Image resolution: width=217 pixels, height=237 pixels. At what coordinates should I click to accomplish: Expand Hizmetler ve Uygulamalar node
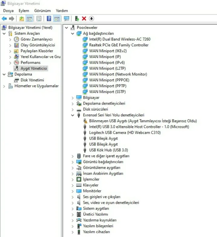point(4,86)
